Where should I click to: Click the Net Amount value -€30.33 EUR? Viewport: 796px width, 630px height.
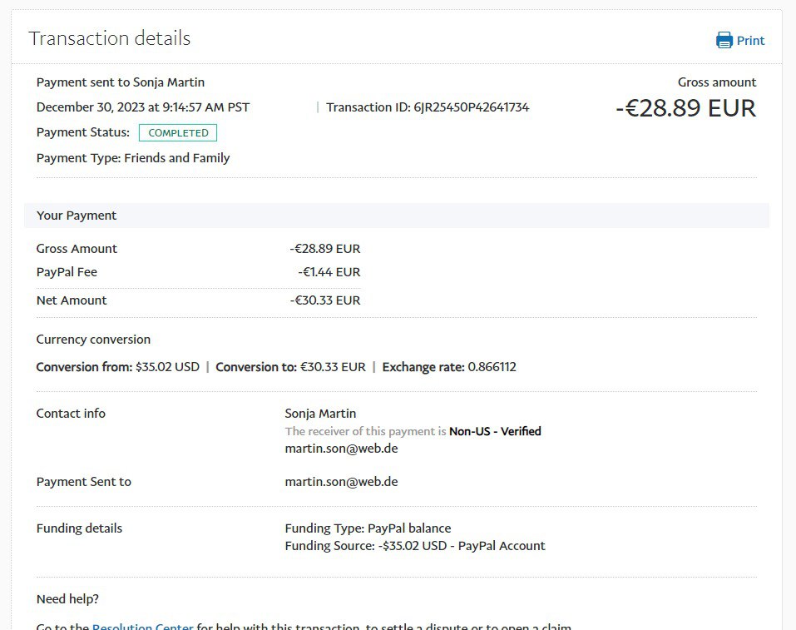[325, 300]
